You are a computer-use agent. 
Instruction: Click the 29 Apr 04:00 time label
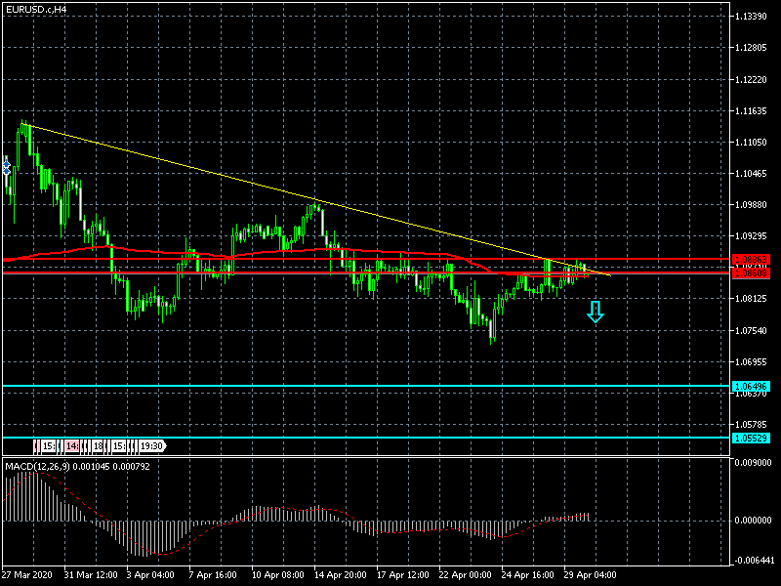(x=592, y=575)
